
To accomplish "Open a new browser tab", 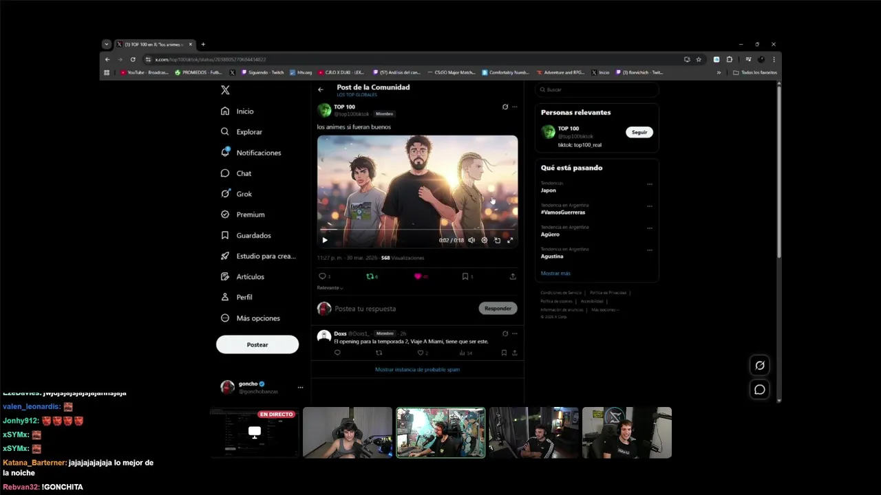I will [x=203, y=44].
